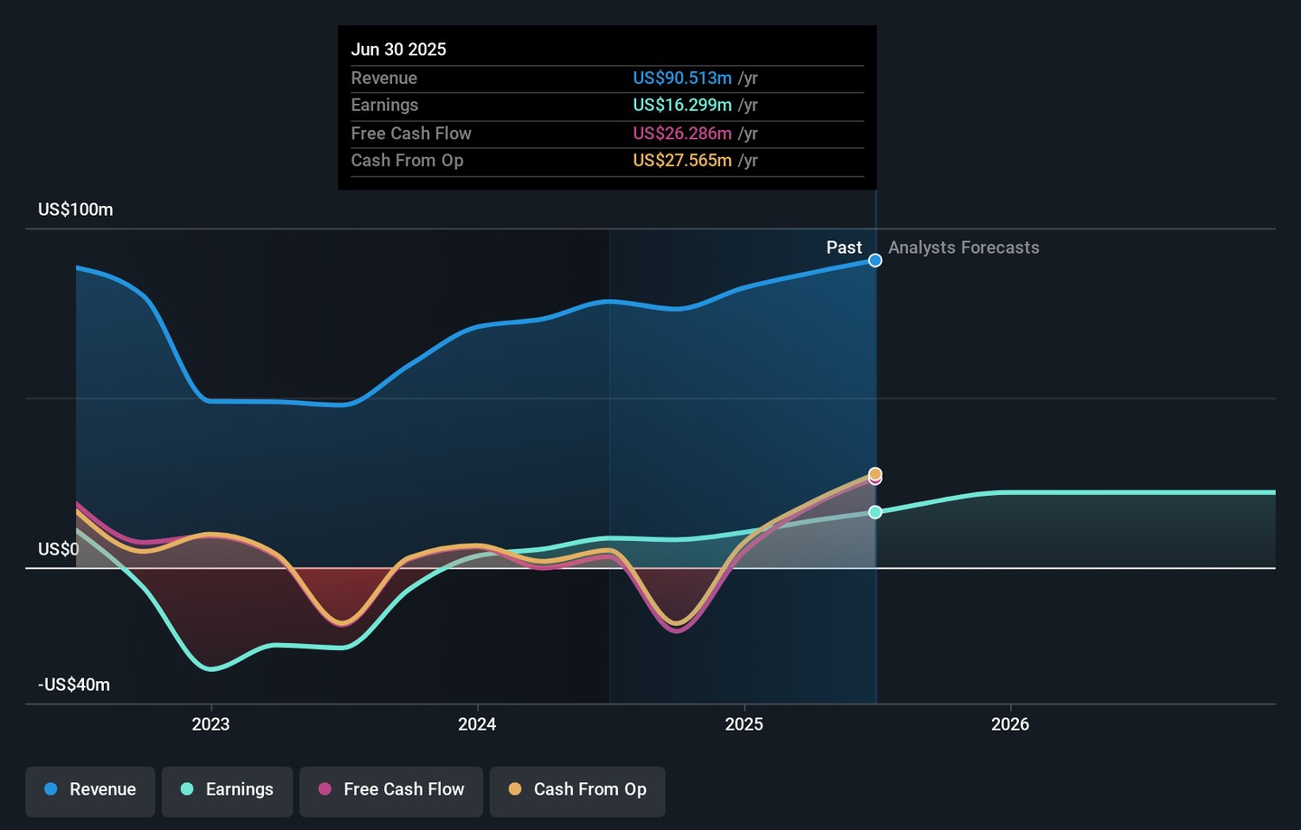Click the US$90.513m revenue value in tooltip
The image size is (1301, 830).
point(682,79)
